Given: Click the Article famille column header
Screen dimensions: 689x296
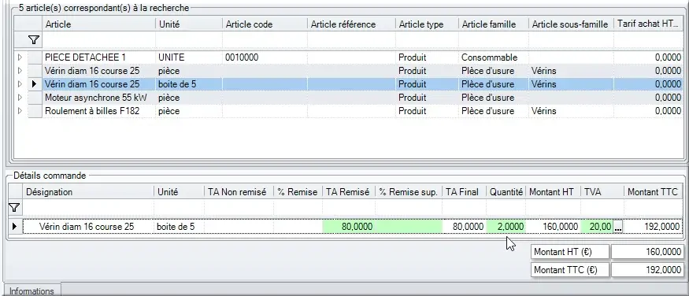Looking at the screenshot, I should (x=494, y=24).
